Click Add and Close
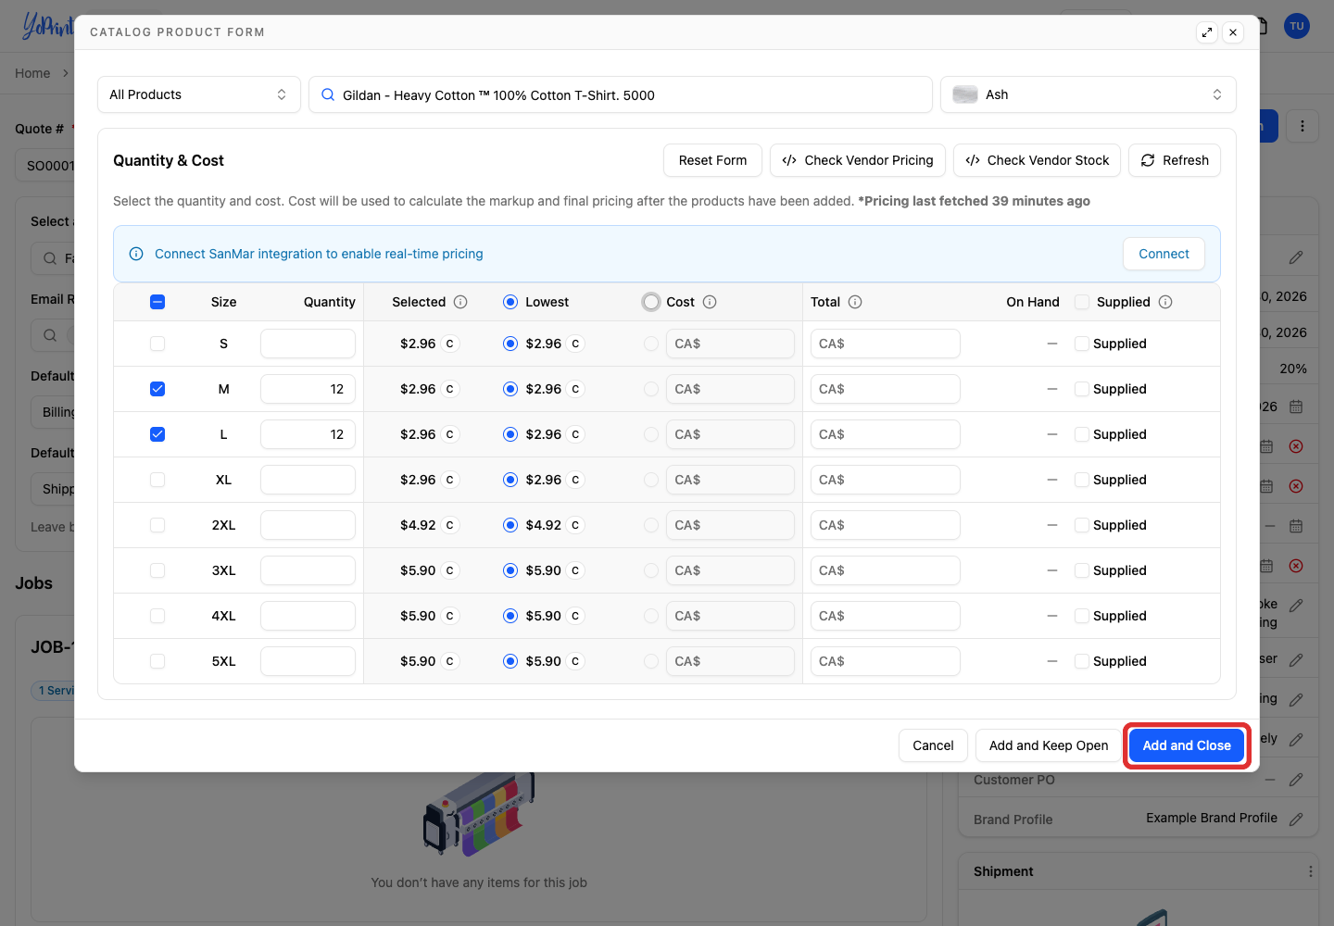 point(1187,745)
